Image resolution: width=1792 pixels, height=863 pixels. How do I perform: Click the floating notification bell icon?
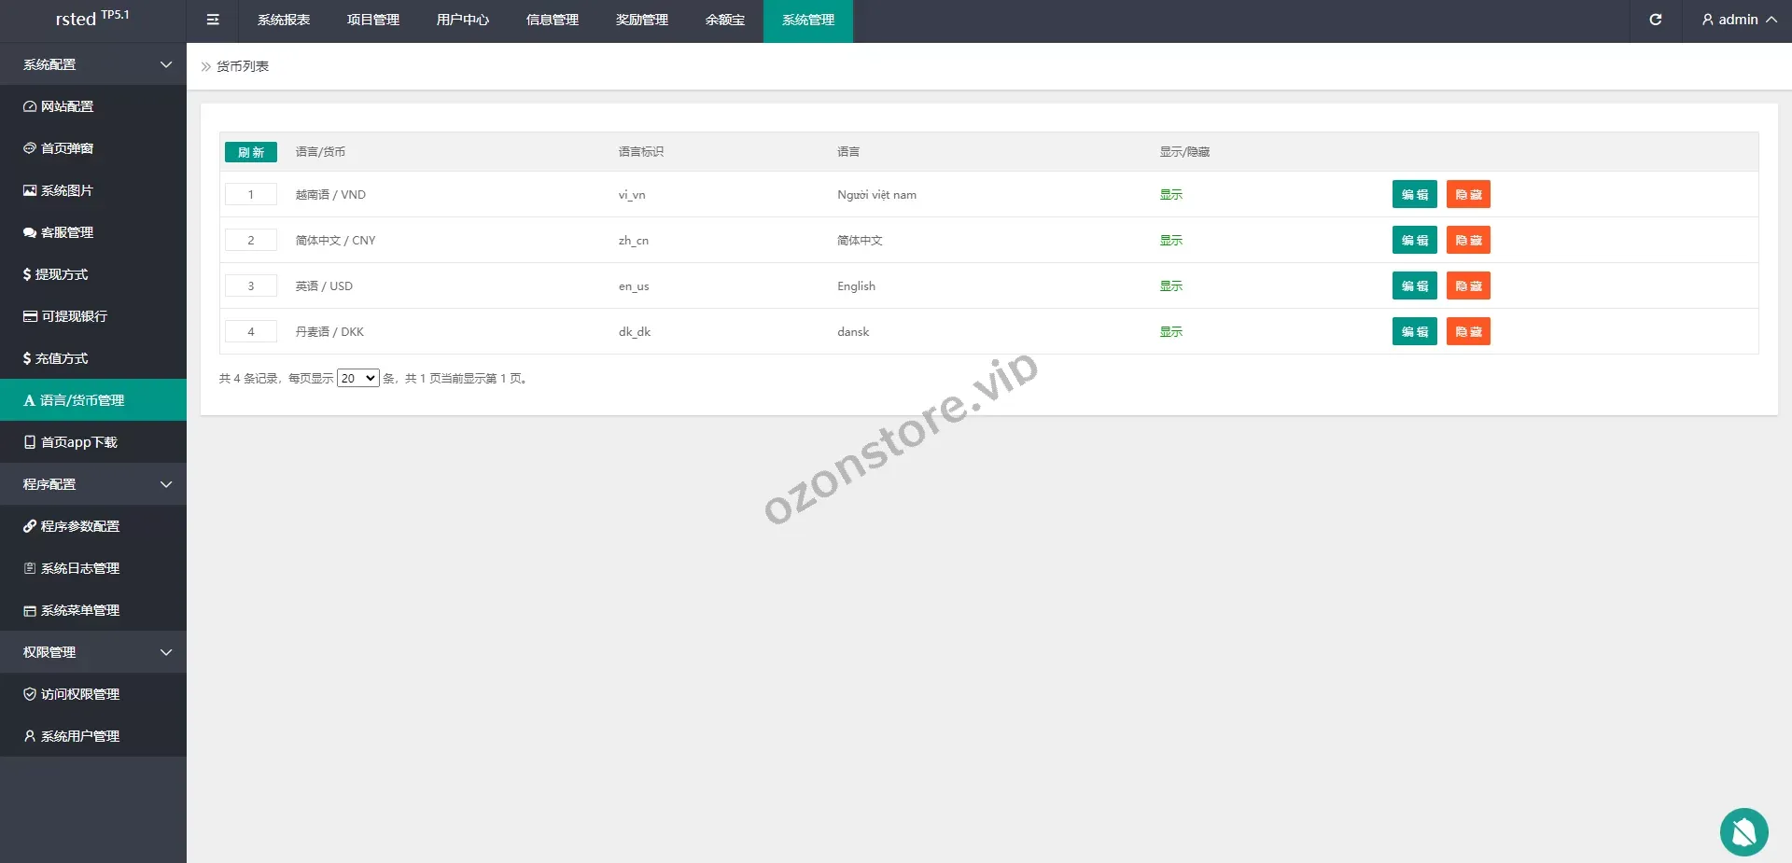click(x=1743, y=831)
